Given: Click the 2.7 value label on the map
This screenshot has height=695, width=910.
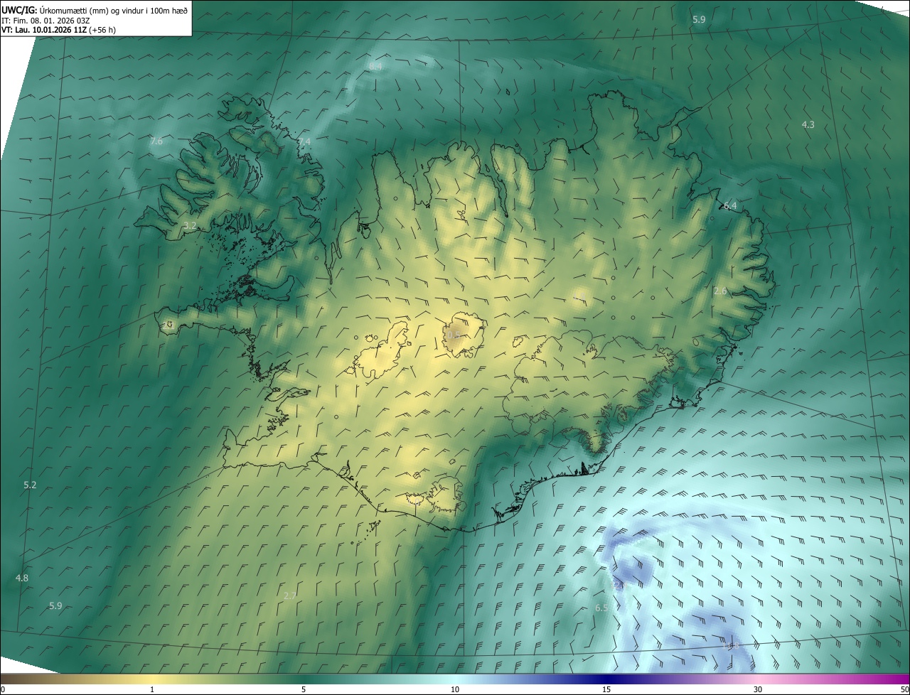Looking at the screenshot, I should click(x=289, y=596).
